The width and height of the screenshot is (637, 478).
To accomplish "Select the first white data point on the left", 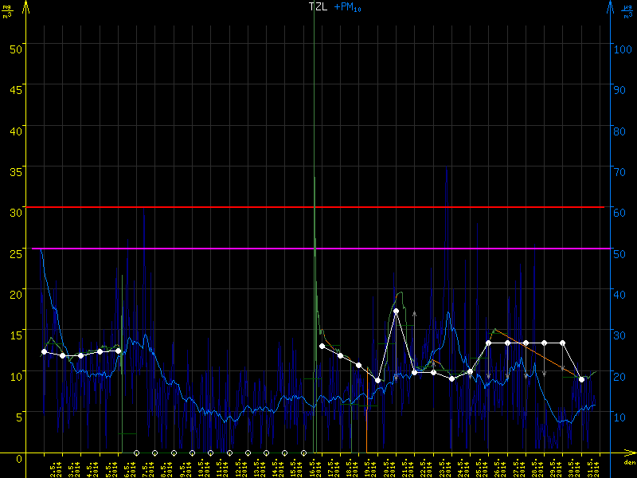I will coord(44,352).
